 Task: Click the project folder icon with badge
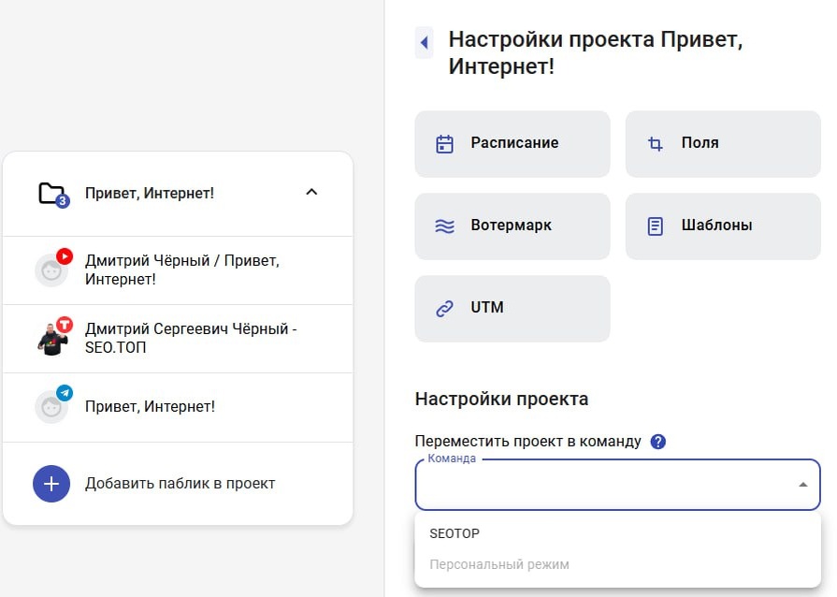(52, 194)
